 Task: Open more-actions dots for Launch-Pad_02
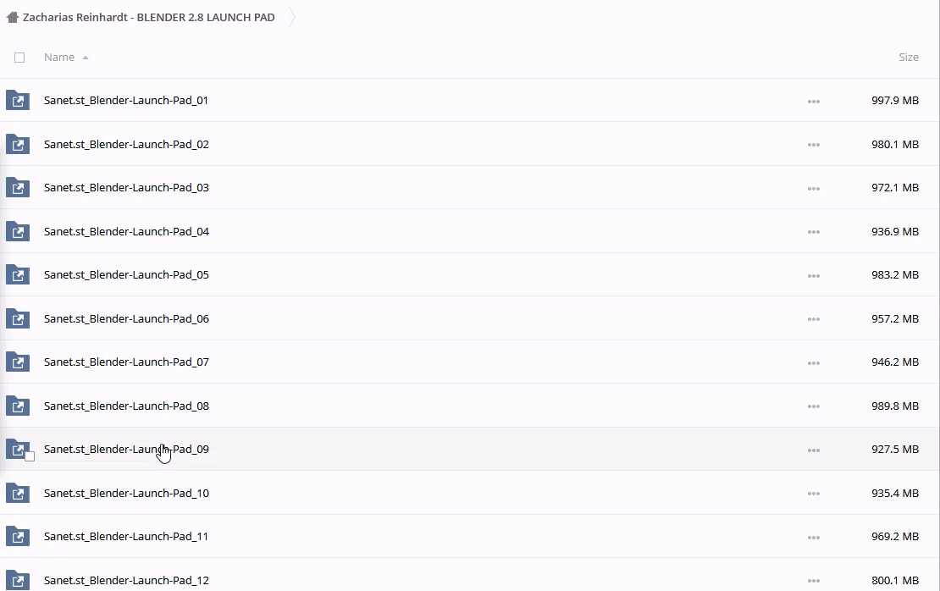814,145
